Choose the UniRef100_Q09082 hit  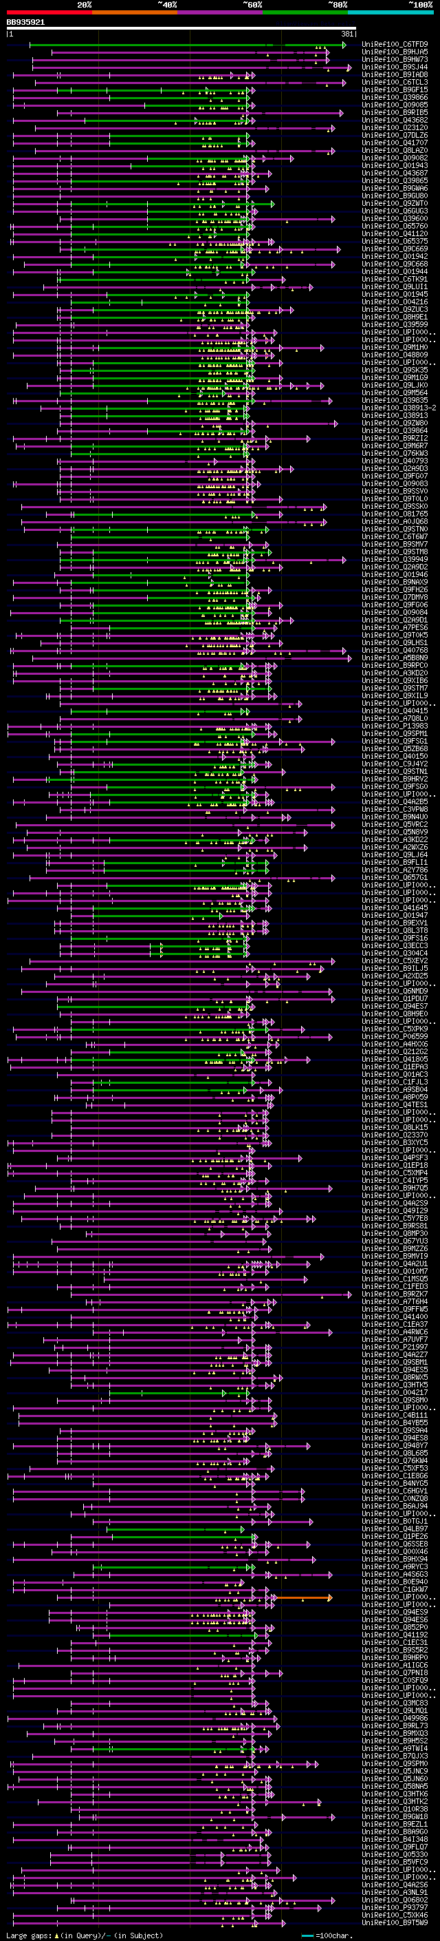395,158
